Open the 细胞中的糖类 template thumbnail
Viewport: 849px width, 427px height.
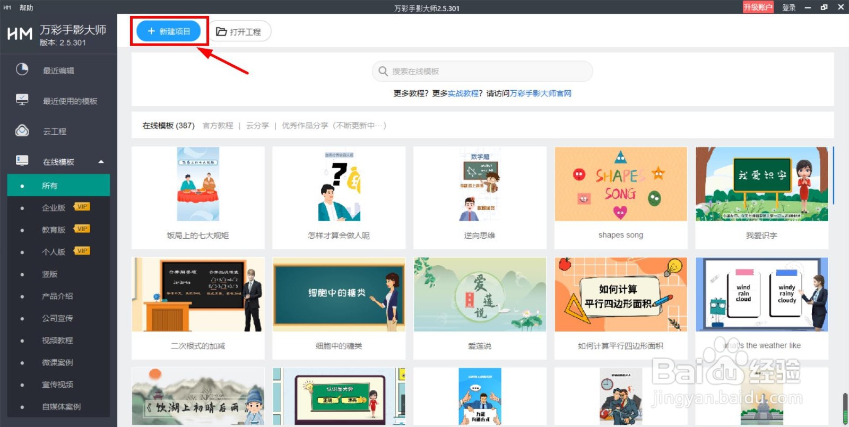point(339,294)
